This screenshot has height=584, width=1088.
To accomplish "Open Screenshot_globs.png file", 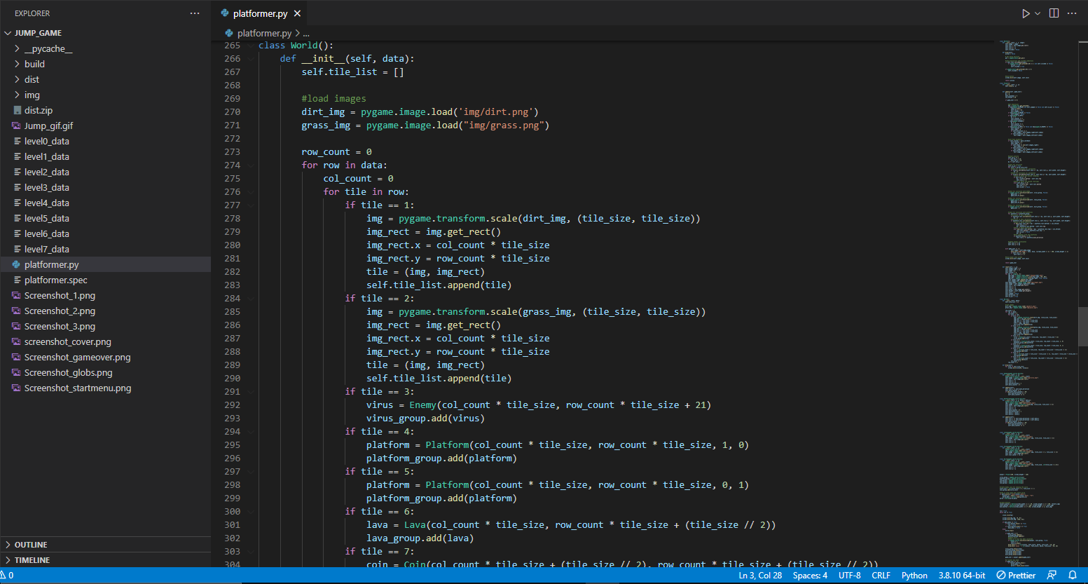I will pos(68,372).
